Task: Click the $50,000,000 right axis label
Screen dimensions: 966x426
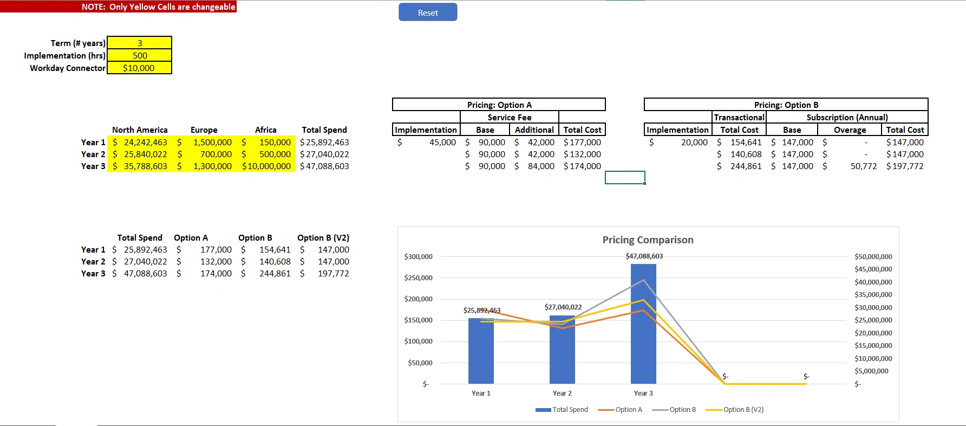Action: coord(873,256)
